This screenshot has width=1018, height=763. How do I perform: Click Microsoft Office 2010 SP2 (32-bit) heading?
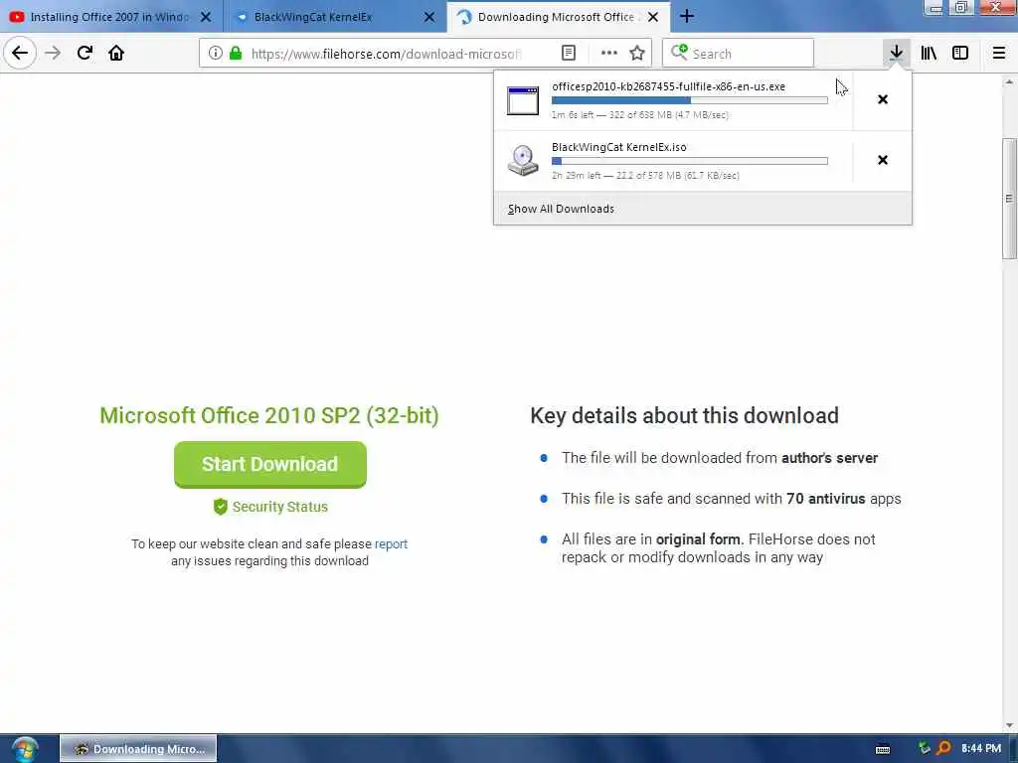[x=269, y=415]
